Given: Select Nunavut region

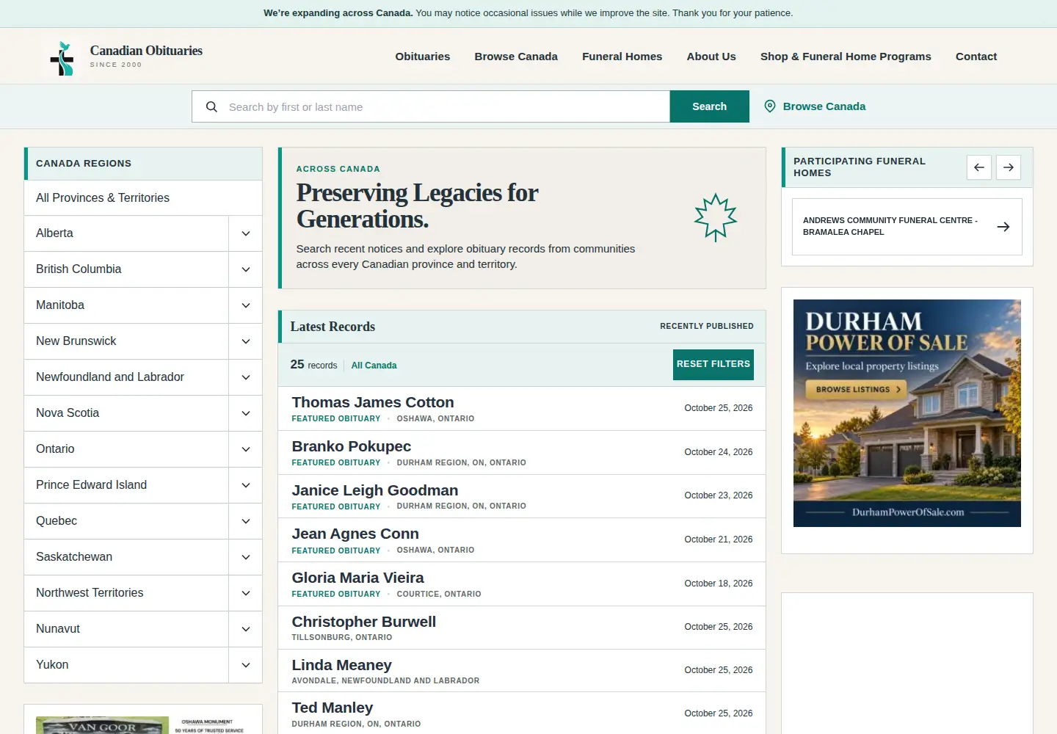Looking at the screenshot, I should point(126,629).
